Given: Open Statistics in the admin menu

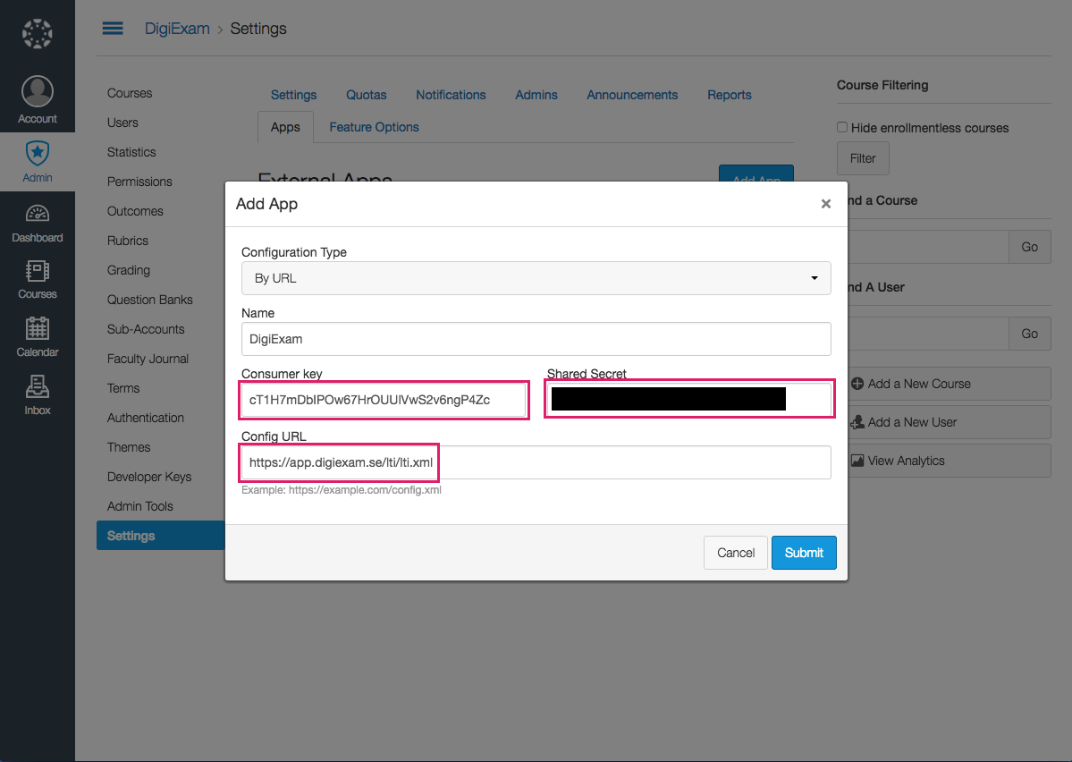Looking at the screenshot, I should pyautogui.click(x=131, y=152).
